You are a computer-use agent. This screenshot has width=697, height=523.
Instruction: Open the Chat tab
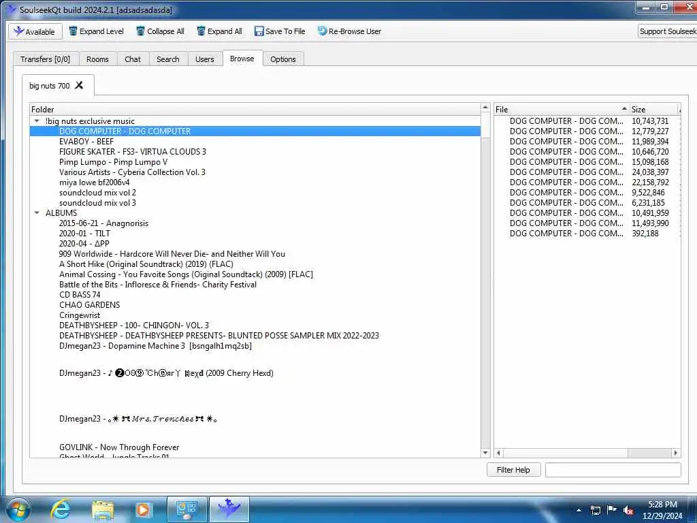133,59
